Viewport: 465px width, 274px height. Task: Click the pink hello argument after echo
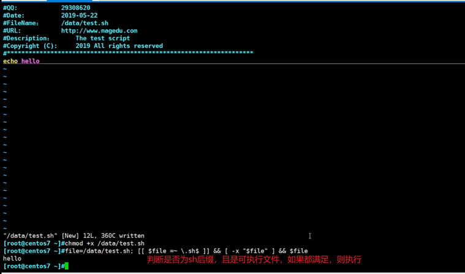[30, 61]
